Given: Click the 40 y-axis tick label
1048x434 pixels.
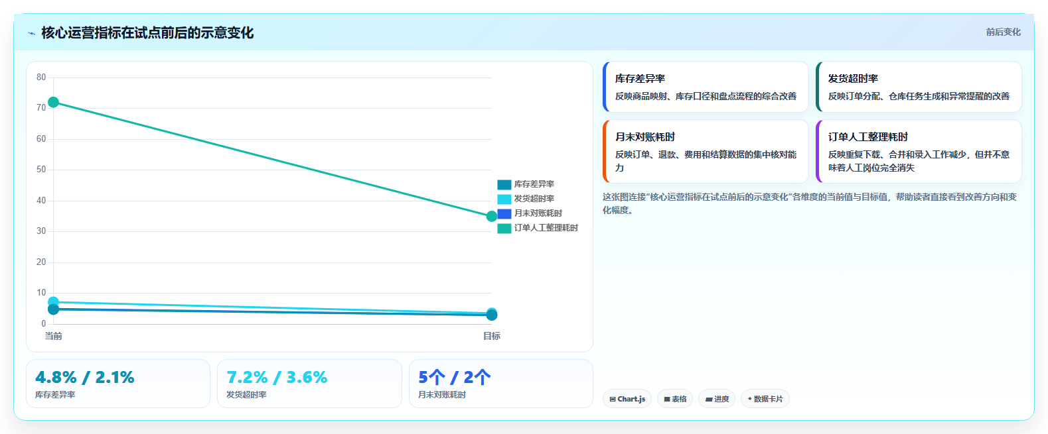Looking at the screenshot, I should pyautogui.click(x=41, y=201).
